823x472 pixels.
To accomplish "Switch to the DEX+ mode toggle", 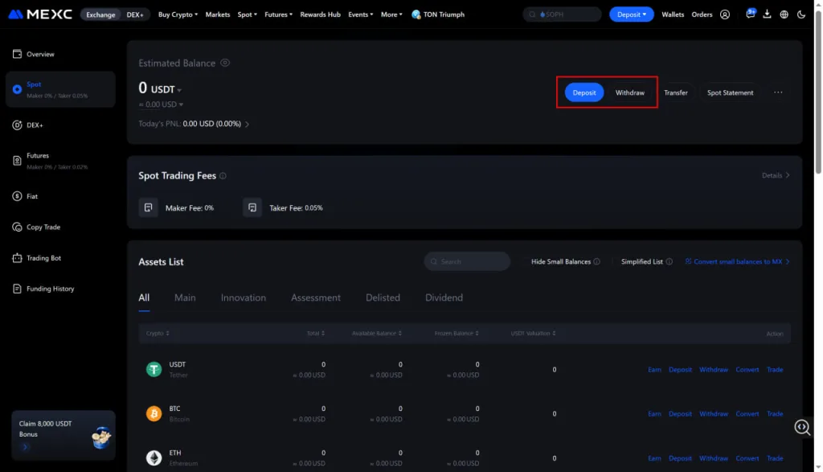I will point(135,14).
